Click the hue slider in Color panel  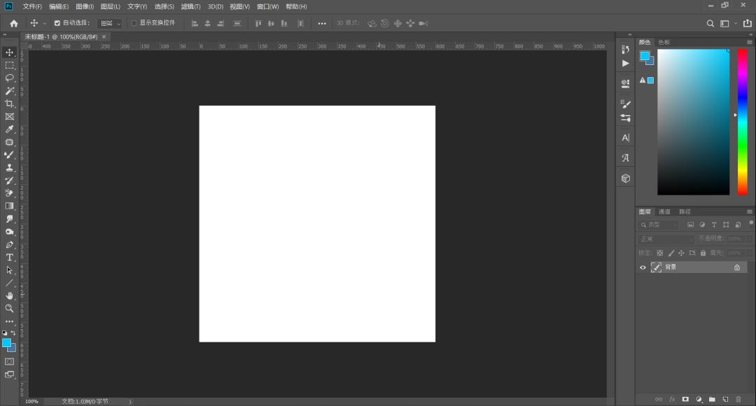tap(743, 122)
